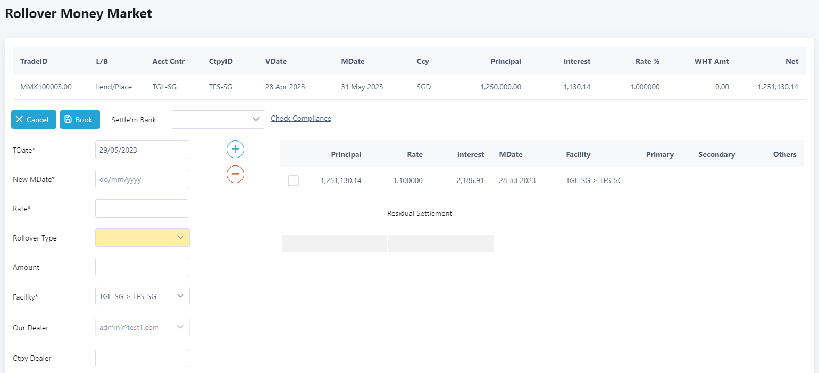Open the Check Compliance link
Screen dimensions: 819x373
coord(301,118)
